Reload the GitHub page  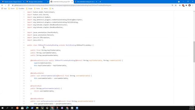click(9, 5)
